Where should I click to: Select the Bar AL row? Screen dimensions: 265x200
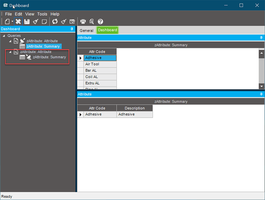100,70
